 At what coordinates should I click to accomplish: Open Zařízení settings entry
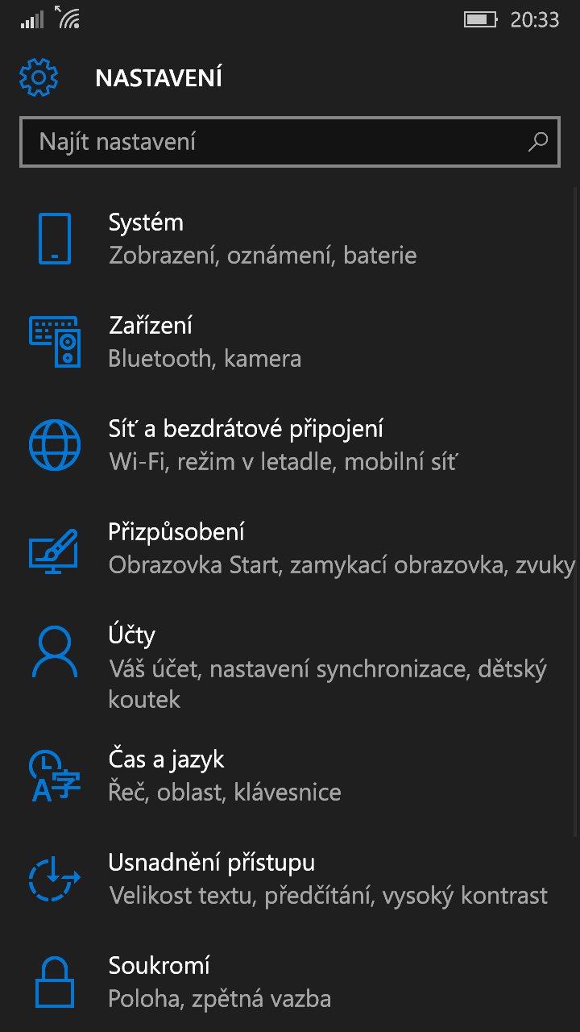tap(290, 342)
